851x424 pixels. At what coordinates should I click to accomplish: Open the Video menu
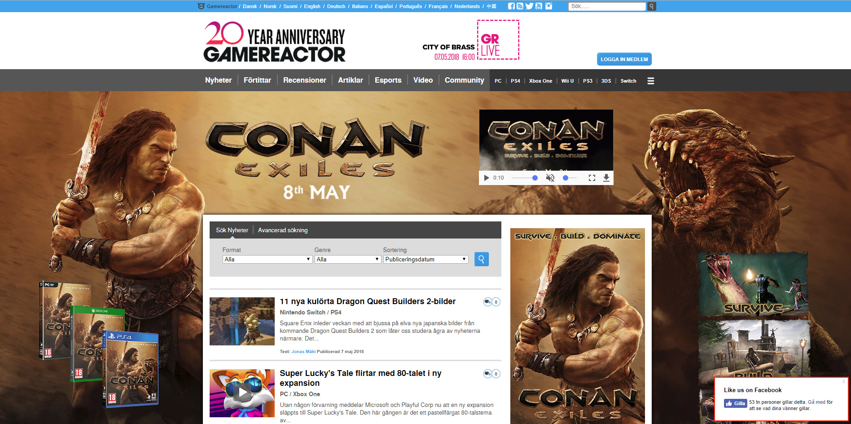coord(423,80)
